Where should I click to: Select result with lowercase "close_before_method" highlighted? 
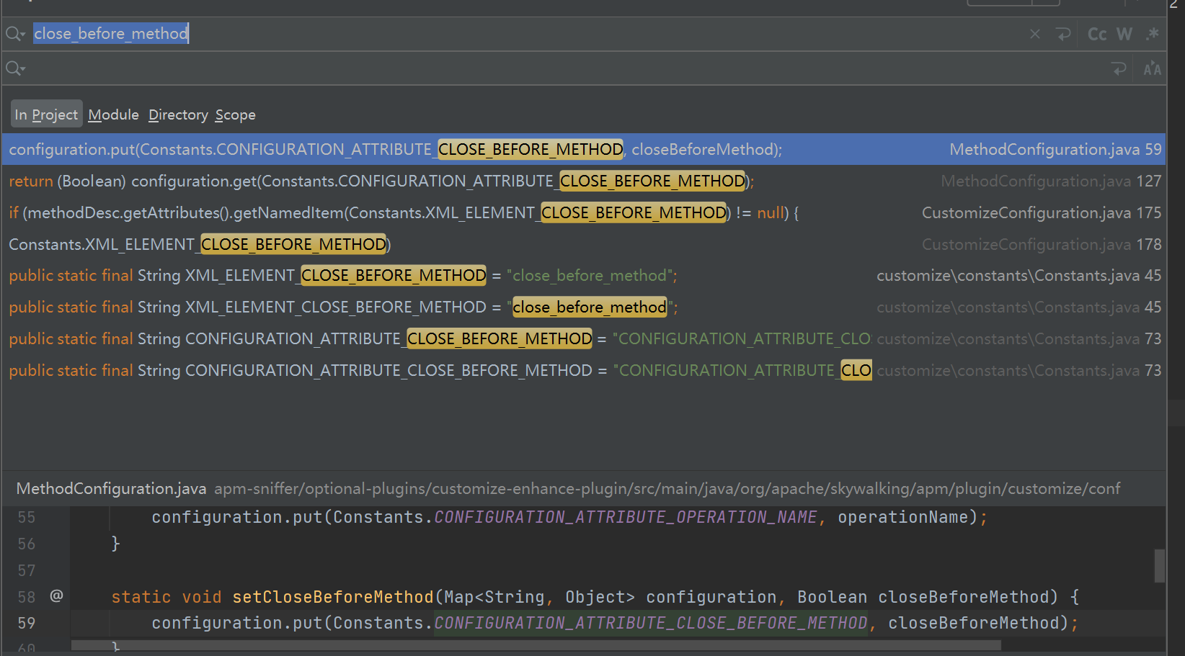583,307
